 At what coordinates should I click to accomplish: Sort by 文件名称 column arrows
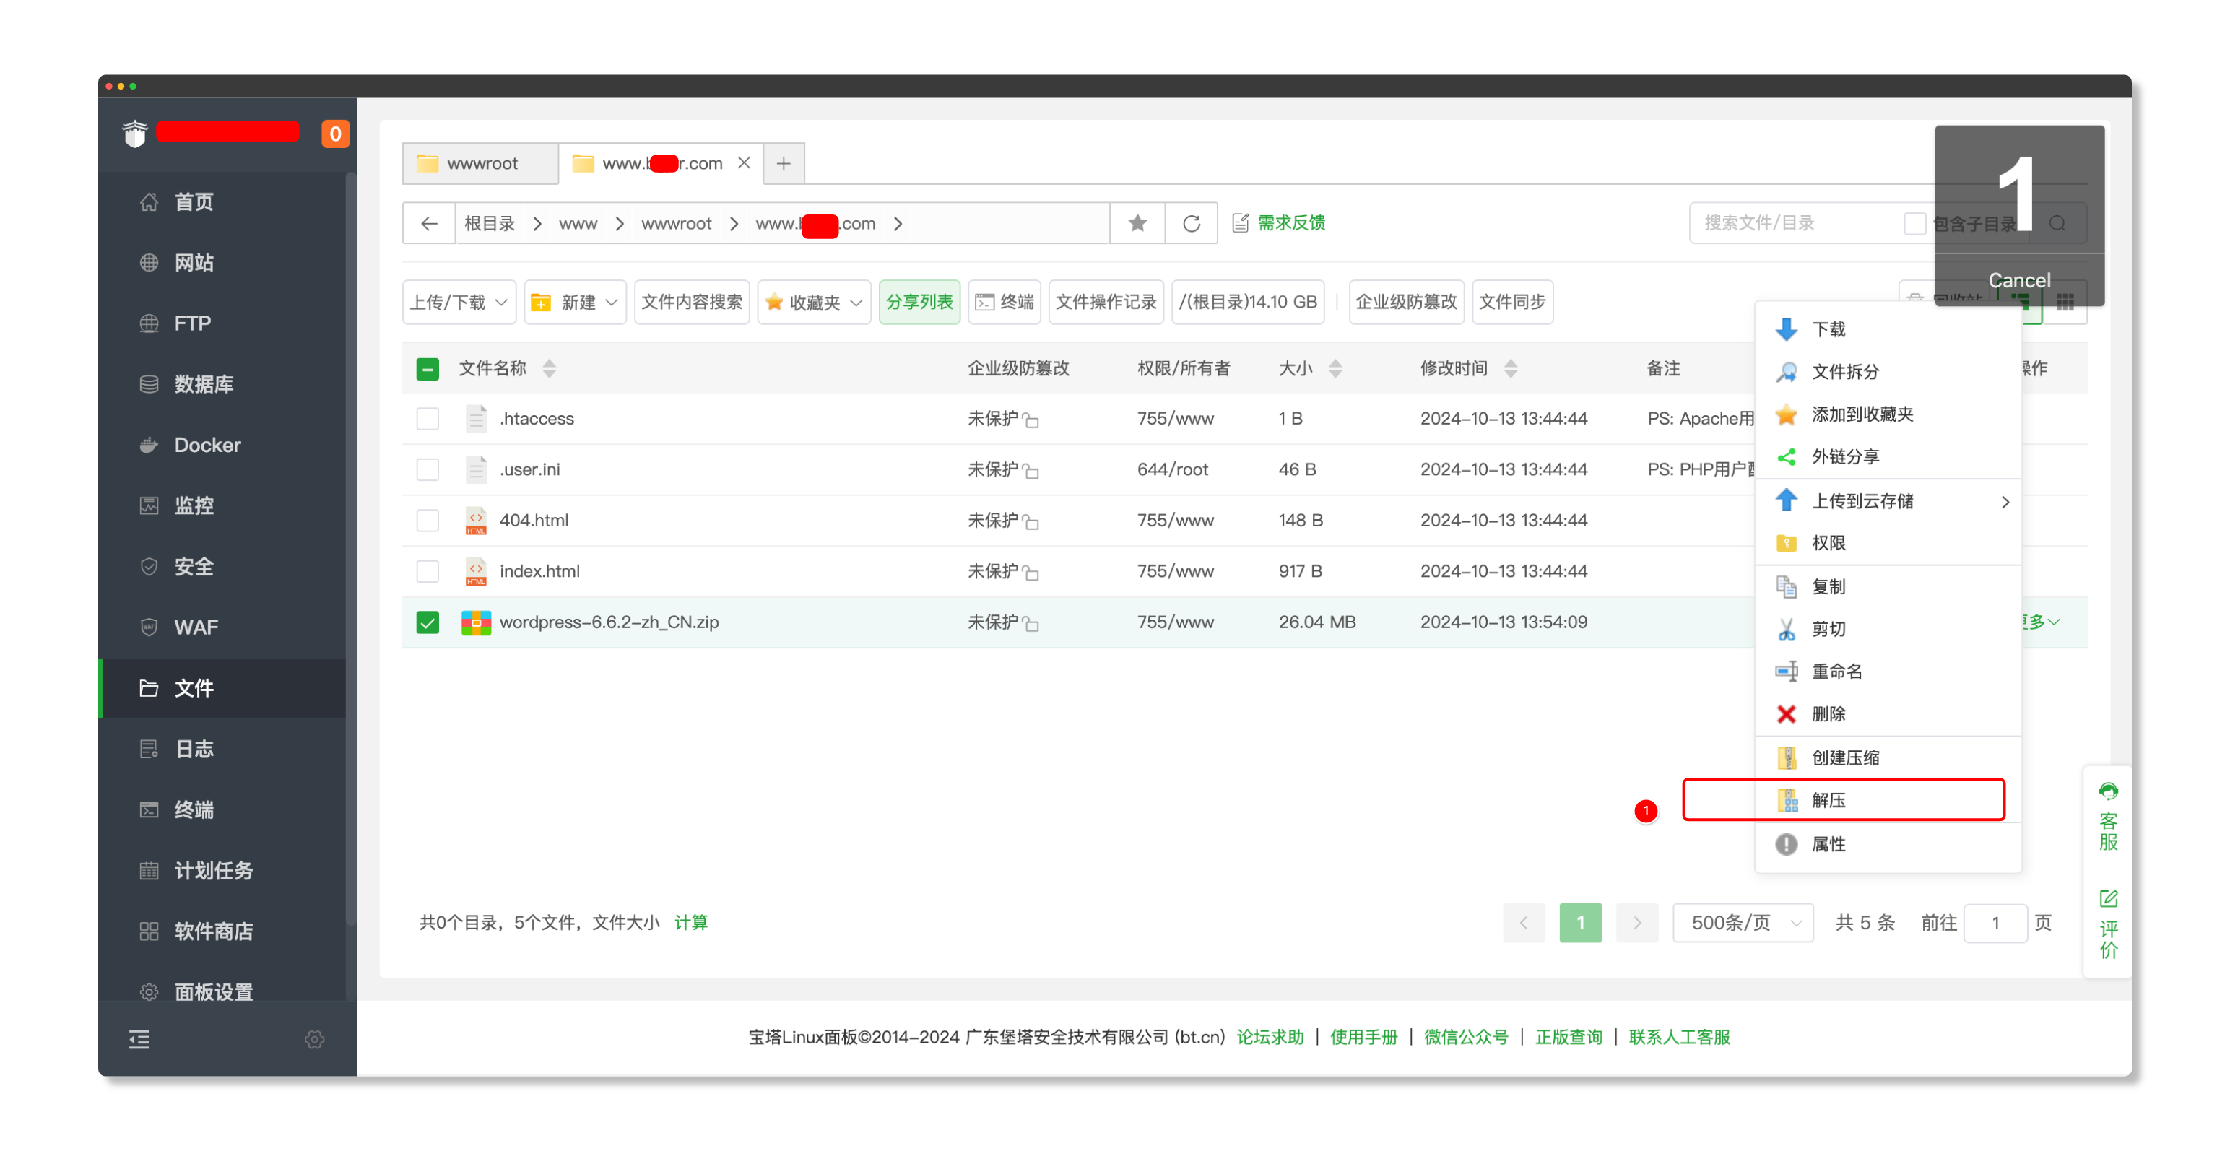[549, 369]
